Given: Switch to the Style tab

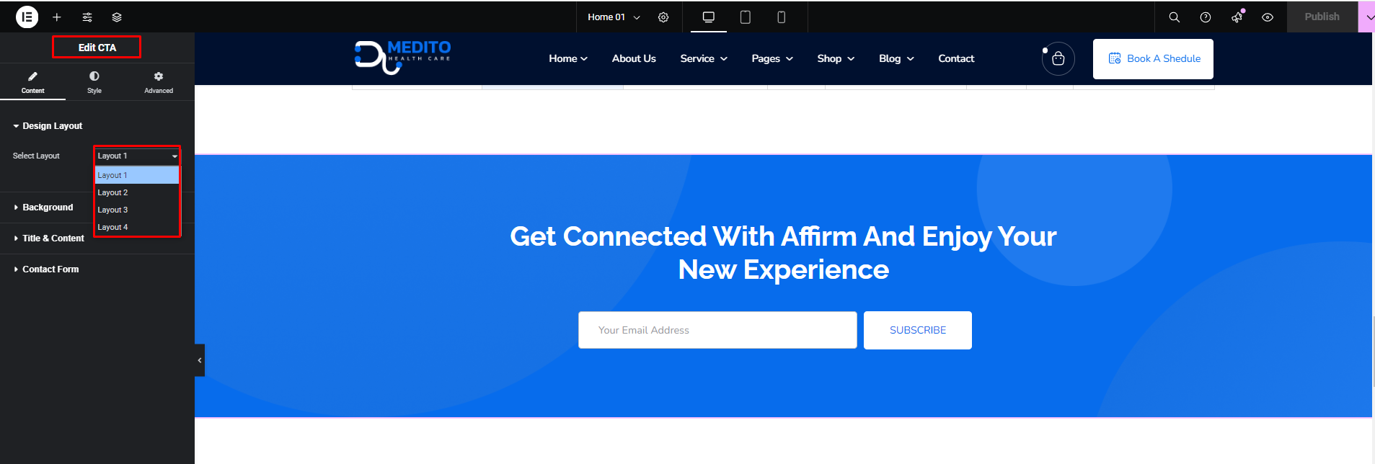Looking at the screenshot, I should 94,82.
